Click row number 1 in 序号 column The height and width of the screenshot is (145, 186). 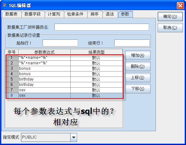[x=11, y=58]
